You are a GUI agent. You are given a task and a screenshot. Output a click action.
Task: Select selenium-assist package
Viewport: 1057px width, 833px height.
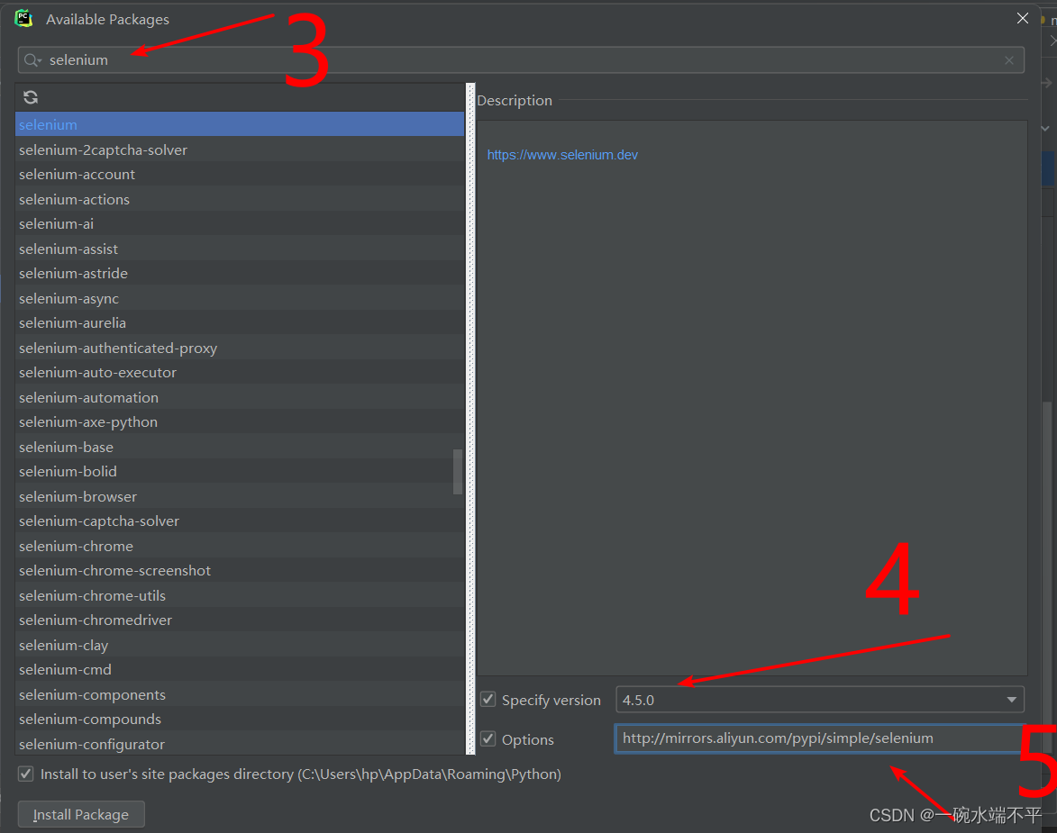tap(240, 249)
